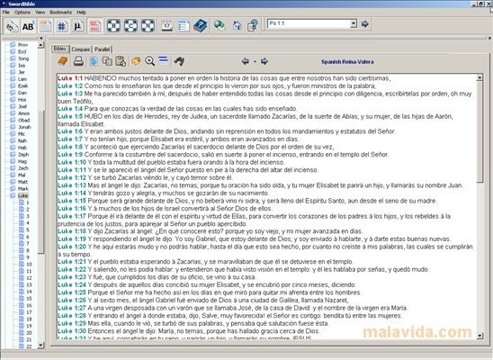Click the orange book icon in Bibles toolbar
493x360 pixels.
click(63, 61)
